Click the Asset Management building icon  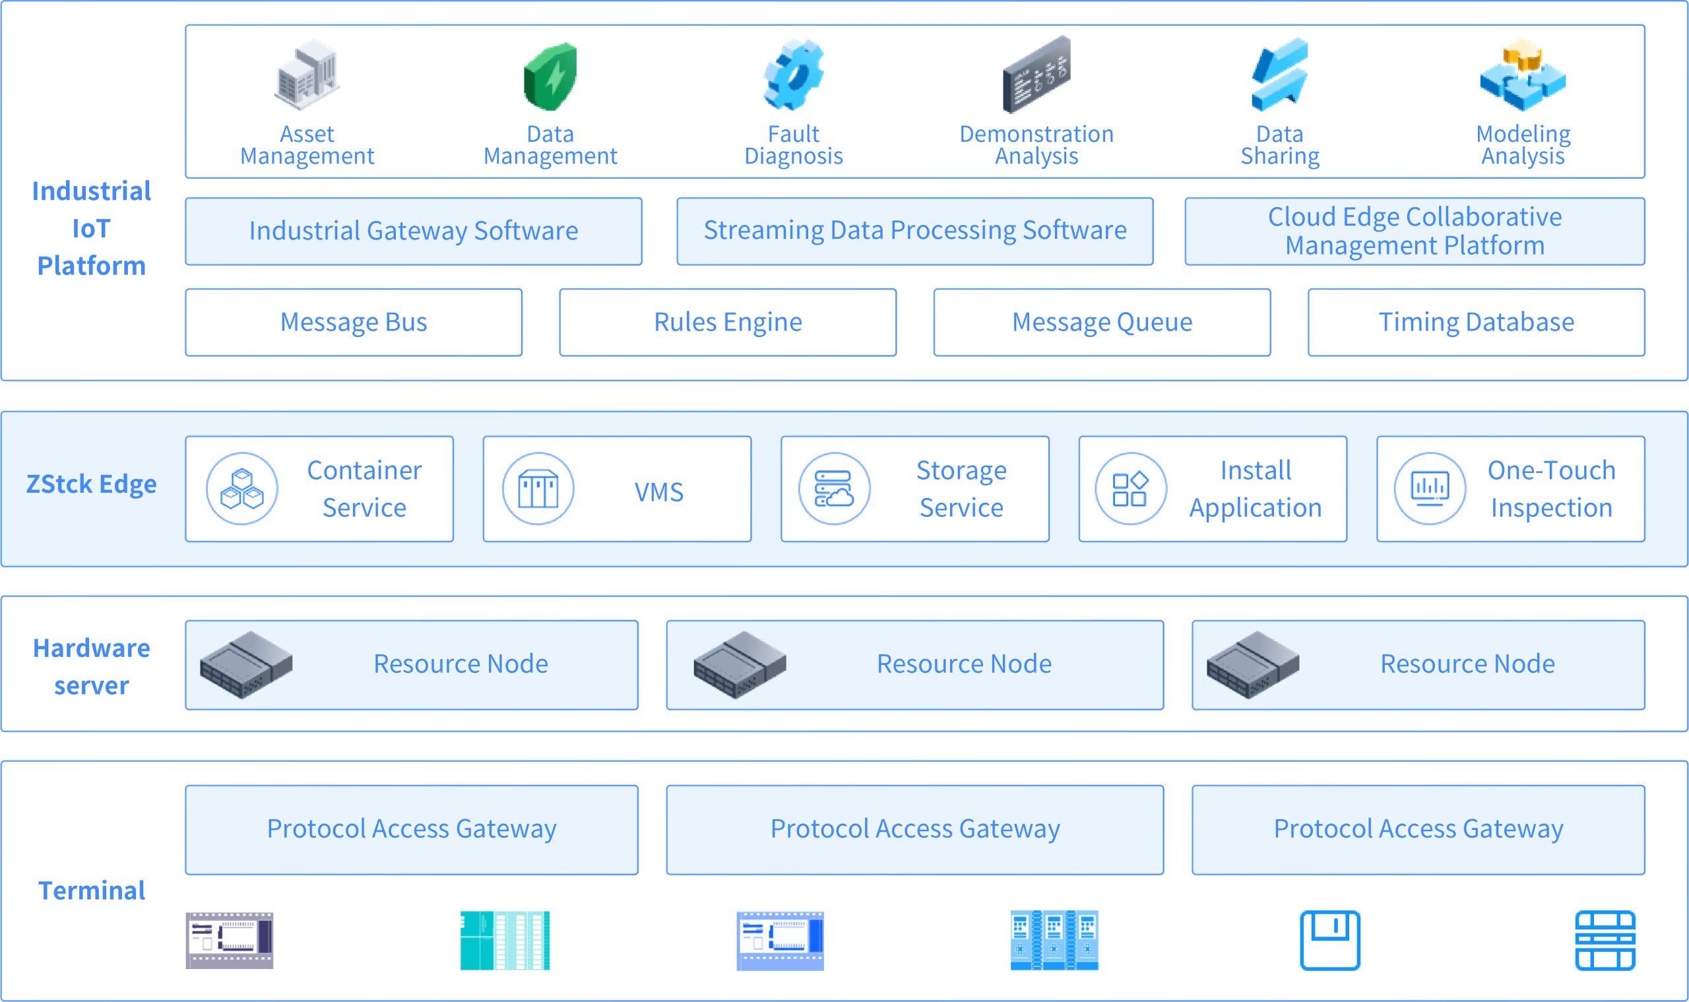tap(307, 75)
